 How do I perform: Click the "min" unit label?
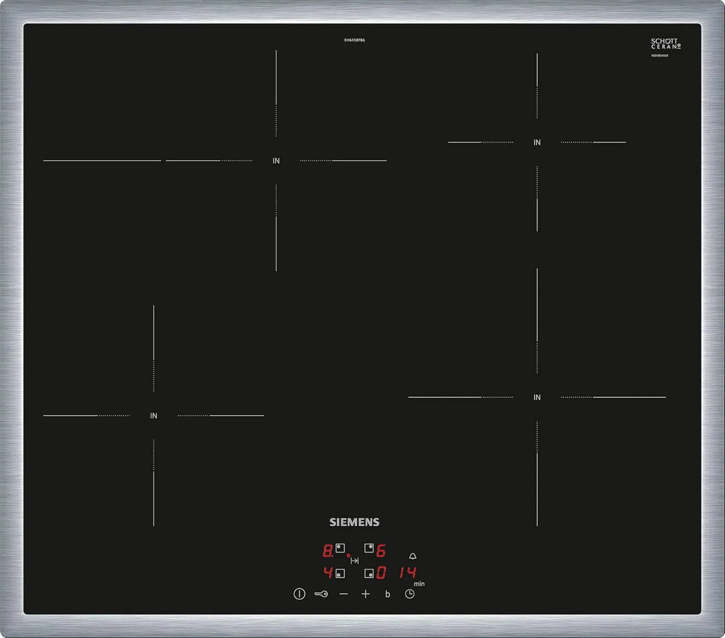(x=419, y=584)
